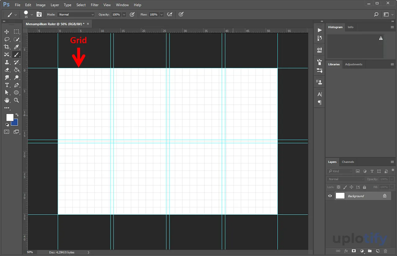This screenshot has height=256, width=397.
Task: Select the Crop tool
Action: click(7, 47)
